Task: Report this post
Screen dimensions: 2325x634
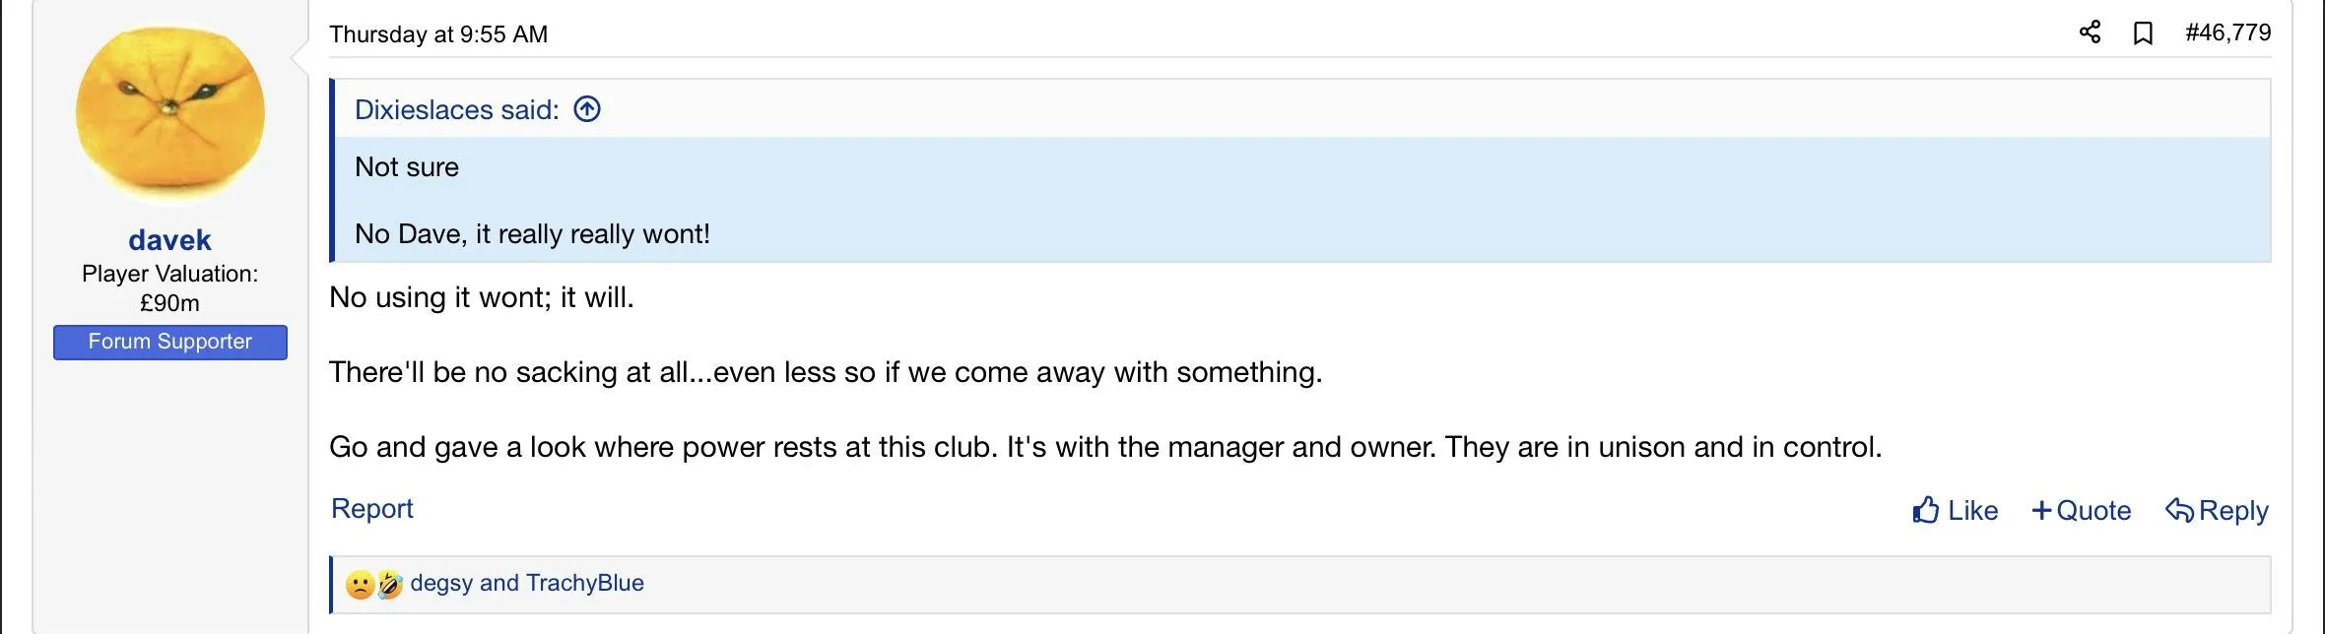Action: pyautogui.click(x=371, y=508)
